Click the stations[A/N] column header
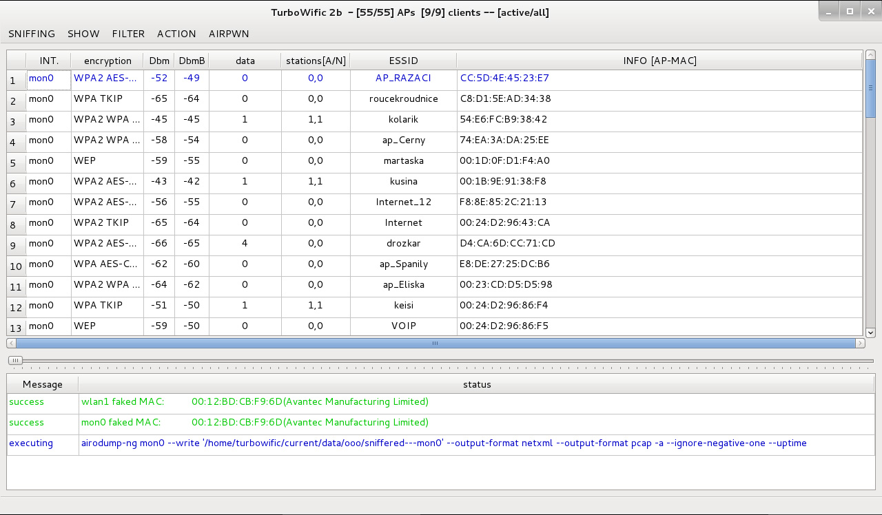 316,61
